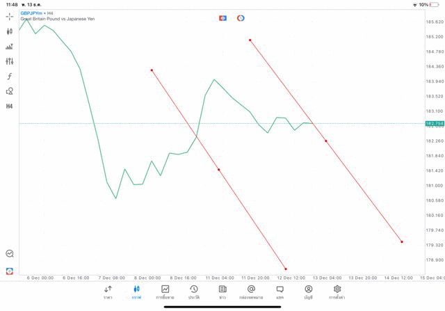Open chart settings sliders icon

(9, 61)
